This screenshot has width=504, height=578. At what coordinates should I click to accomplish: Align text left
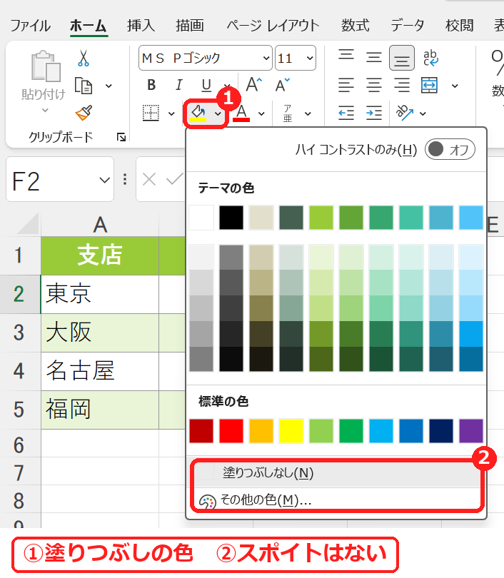click(x=346, y=85)
